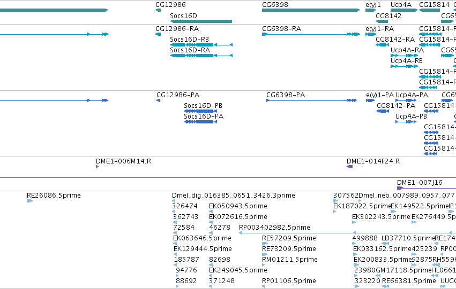
Task: Select the 323220 feature label
Action: [367, 281]
